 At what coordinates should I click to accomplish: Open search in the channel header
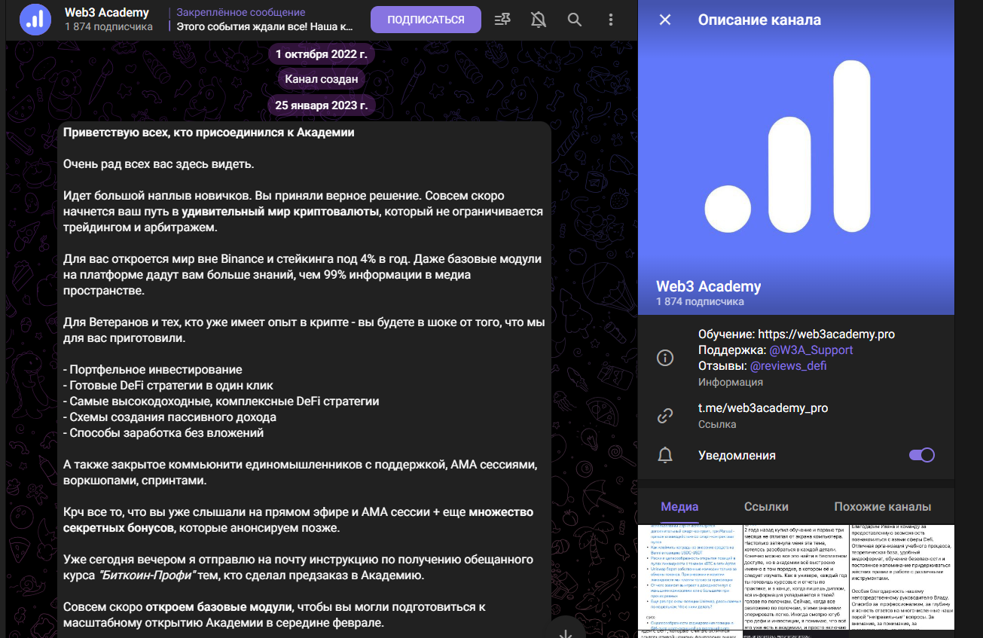point(575,20)
